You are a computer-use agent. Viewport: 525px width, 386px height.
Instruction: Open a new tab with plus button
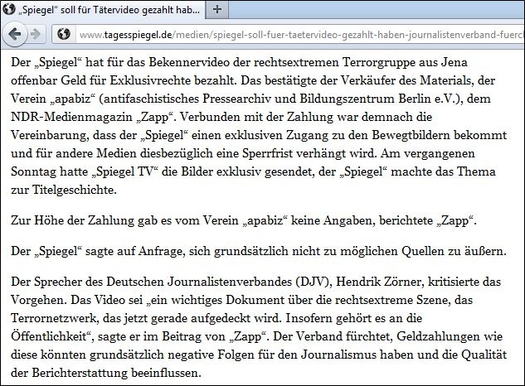coord(217,9)
